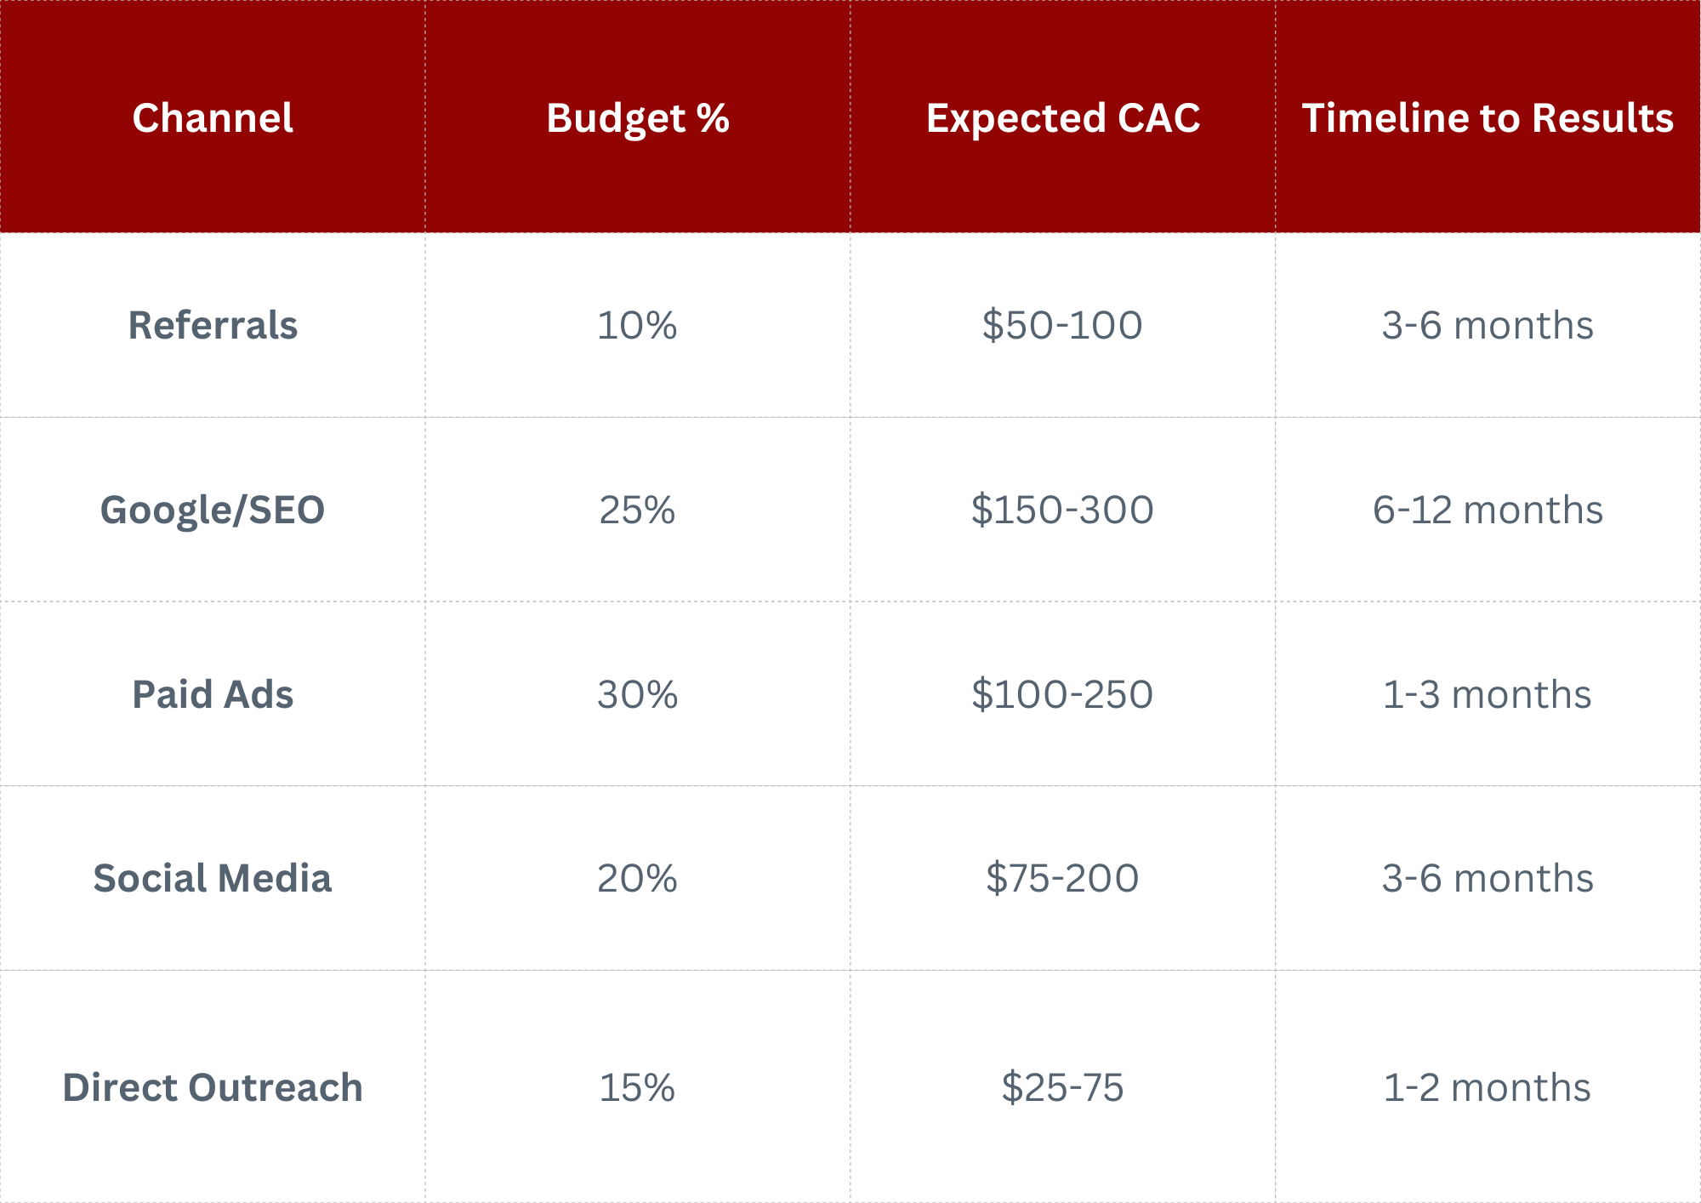Select the $150-300 CAC value

[1062, 510]
